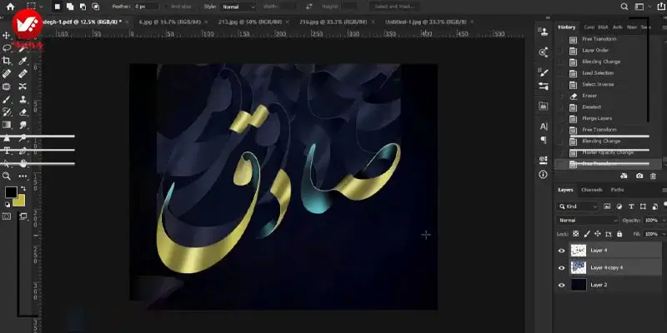Select the Lasso tool
This screenshot has height=333, width=667.
point(7,47)
